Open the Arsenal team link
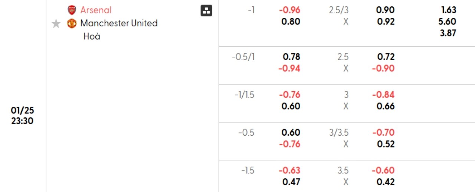The width and height of the screenshot is (475, 192). [x=96, y=10]
